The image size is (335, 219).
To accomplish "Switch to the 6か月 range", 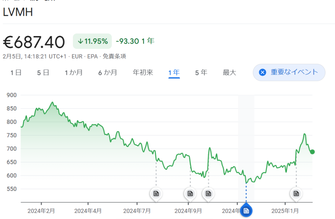I will pyautogui.click(x=108, y=73).
